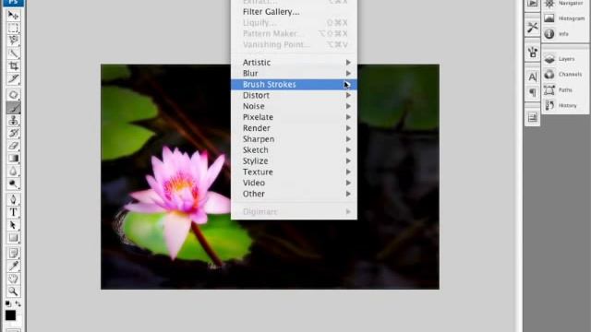Open the Layer Comps panel icon

[x=532, y=118]
